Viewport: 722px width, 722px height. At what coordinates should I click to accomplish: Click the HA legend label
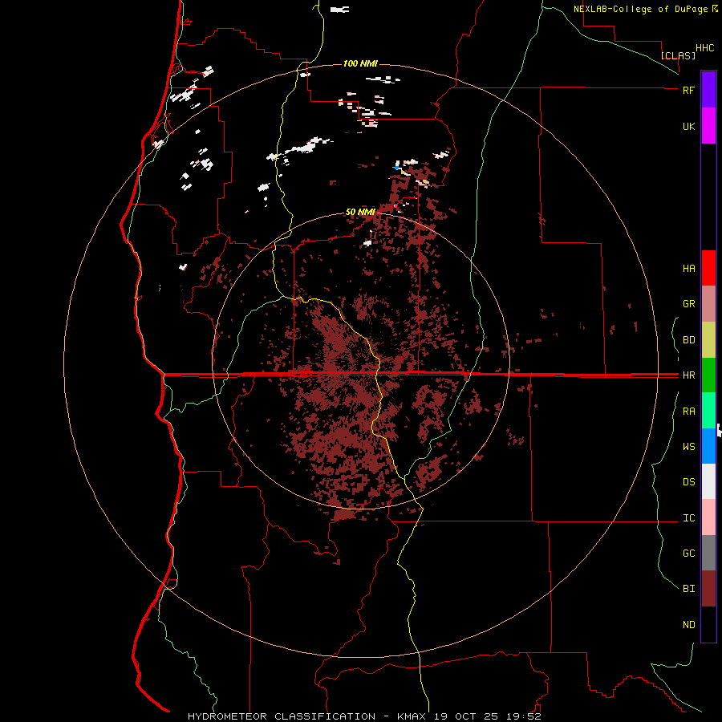coord(688,269)
